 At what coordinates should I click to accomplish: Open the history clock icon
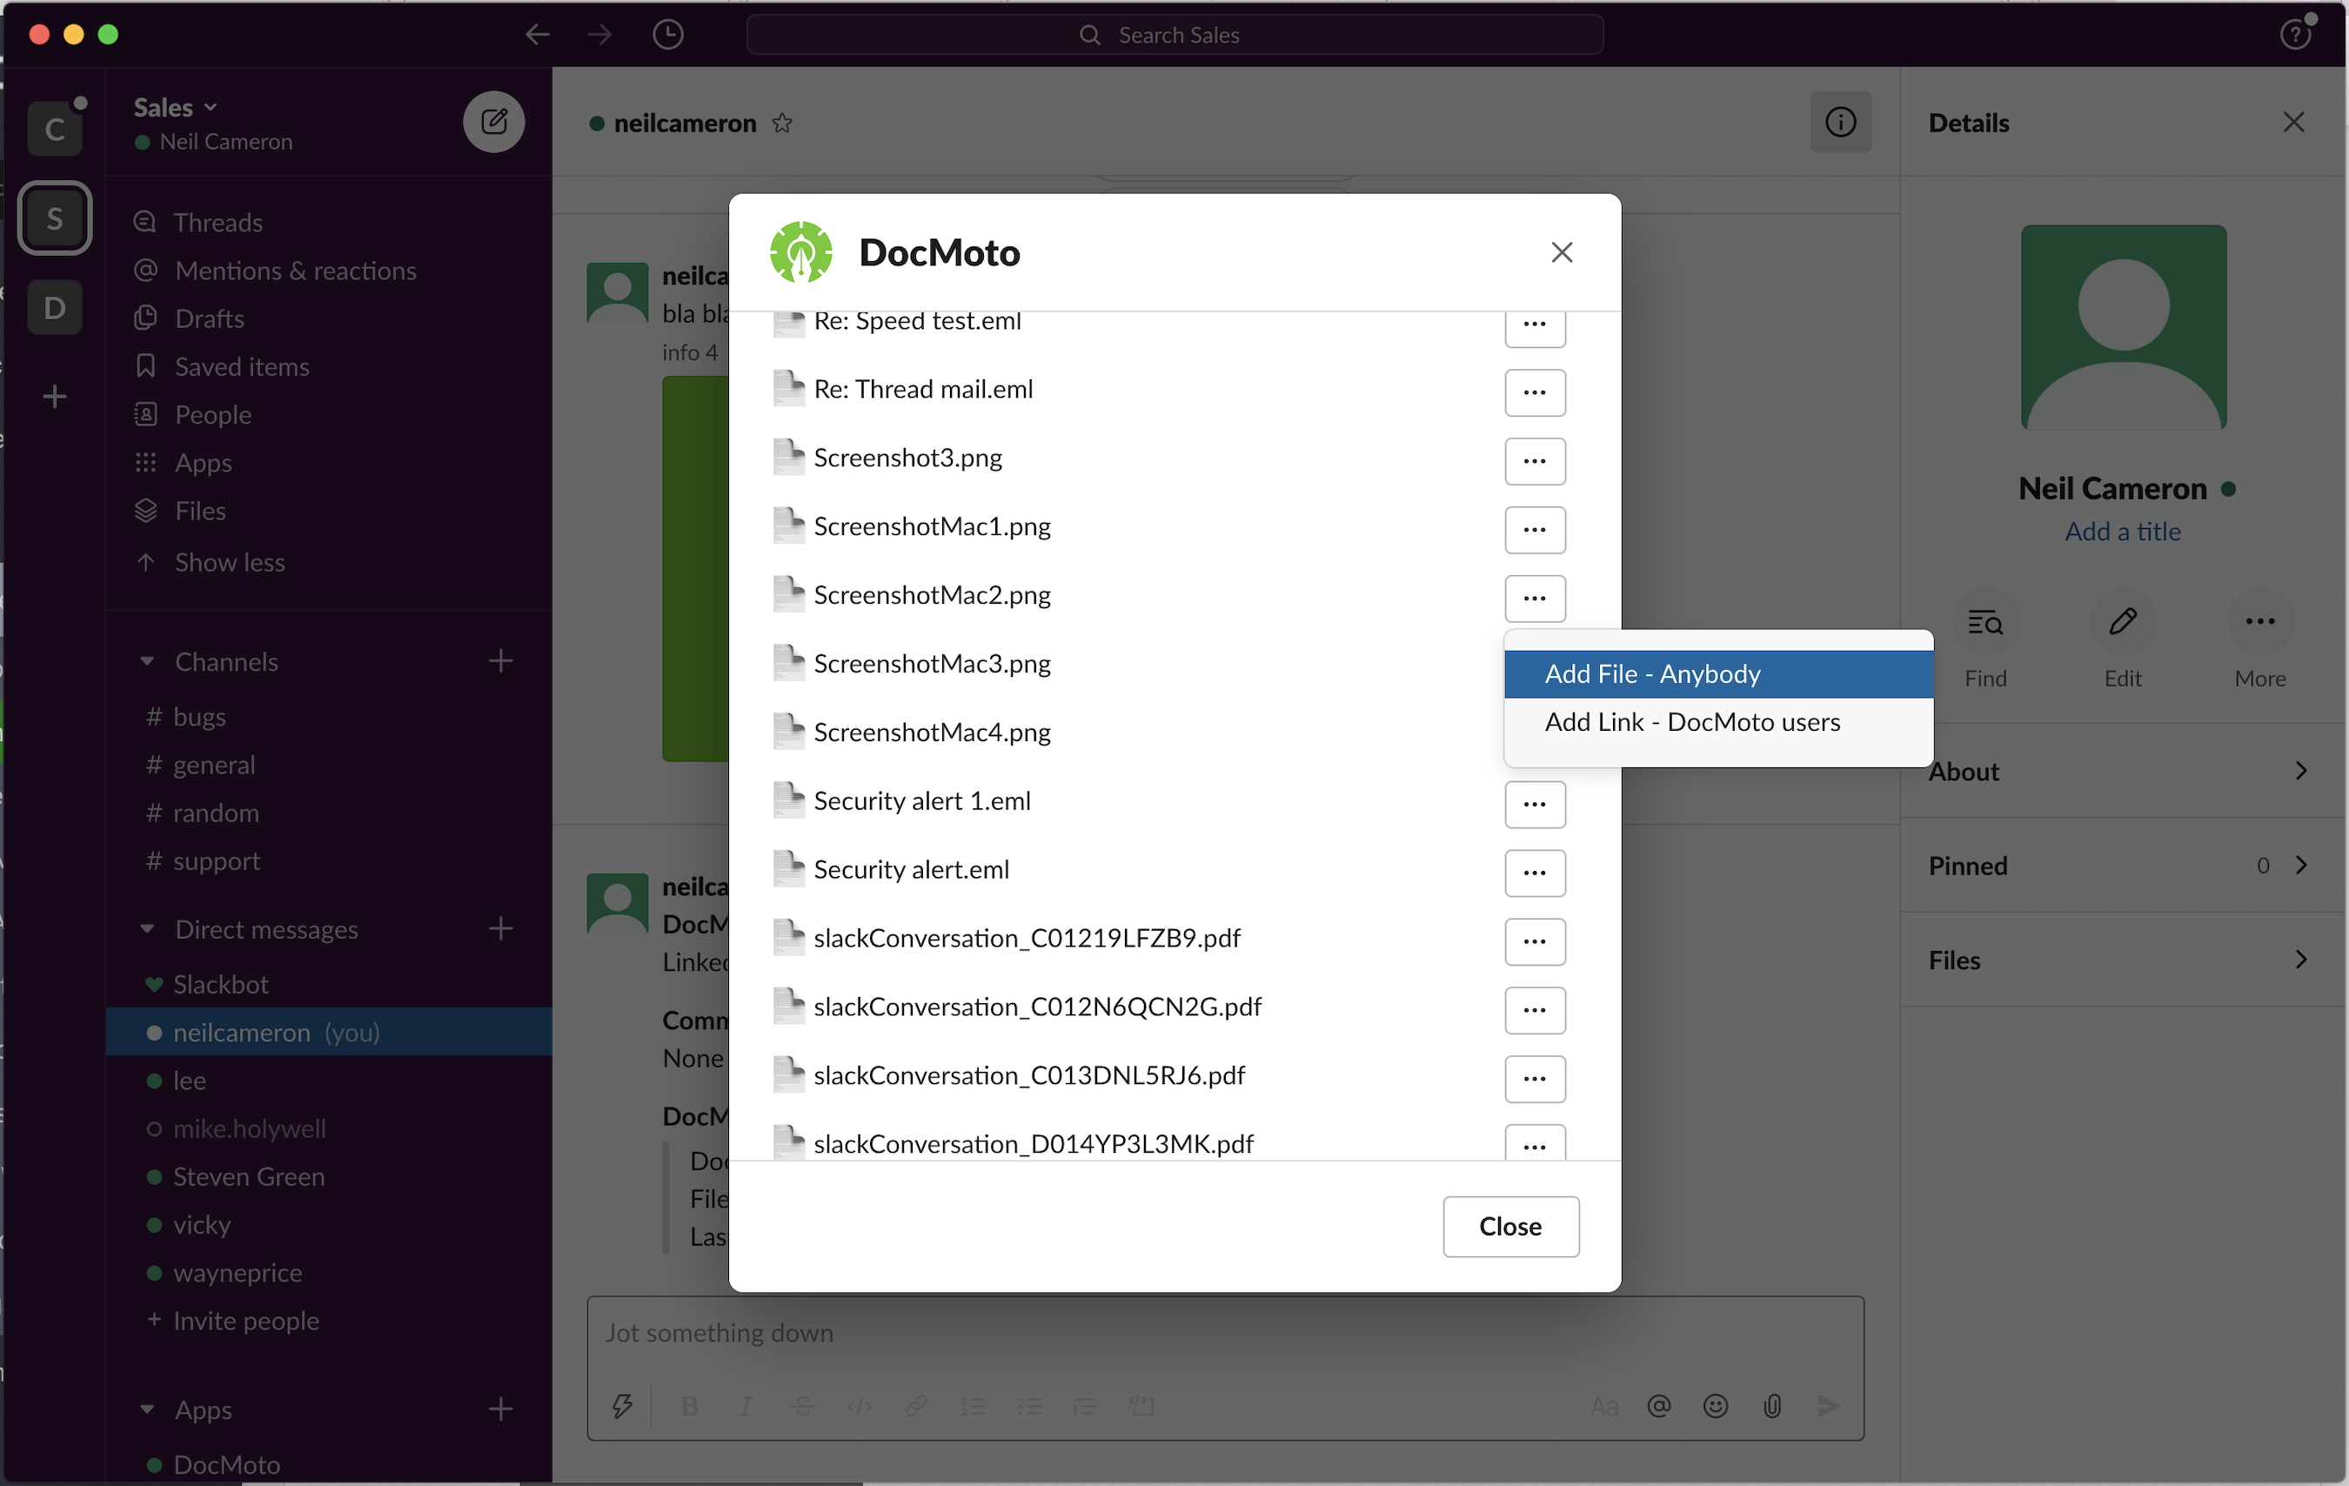click(x=667, y=35)
